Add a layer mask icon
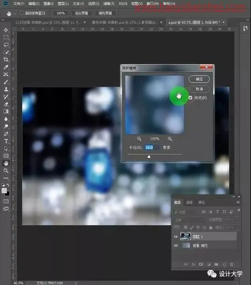 click(x=201, y=264)
